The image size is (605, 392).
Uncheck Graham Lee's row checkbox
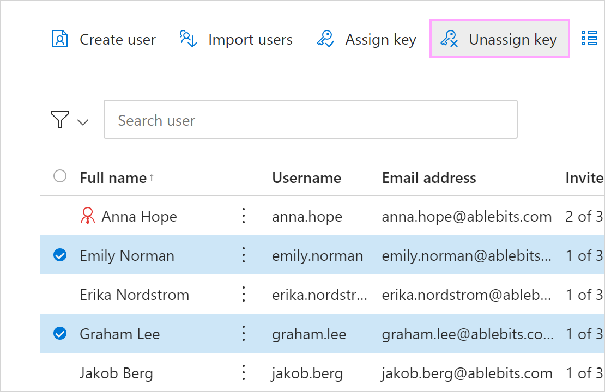60,333
